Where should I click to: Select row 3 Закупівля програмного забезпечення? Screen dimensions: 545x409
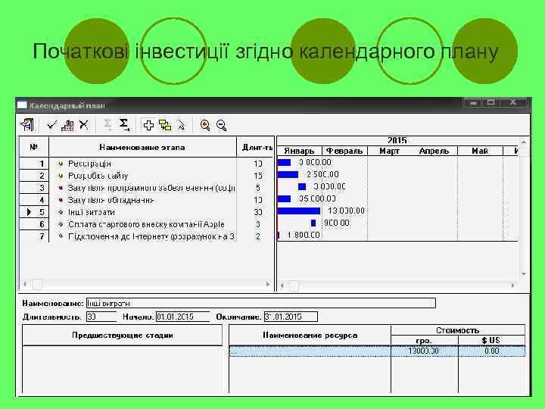pos(146,188)
